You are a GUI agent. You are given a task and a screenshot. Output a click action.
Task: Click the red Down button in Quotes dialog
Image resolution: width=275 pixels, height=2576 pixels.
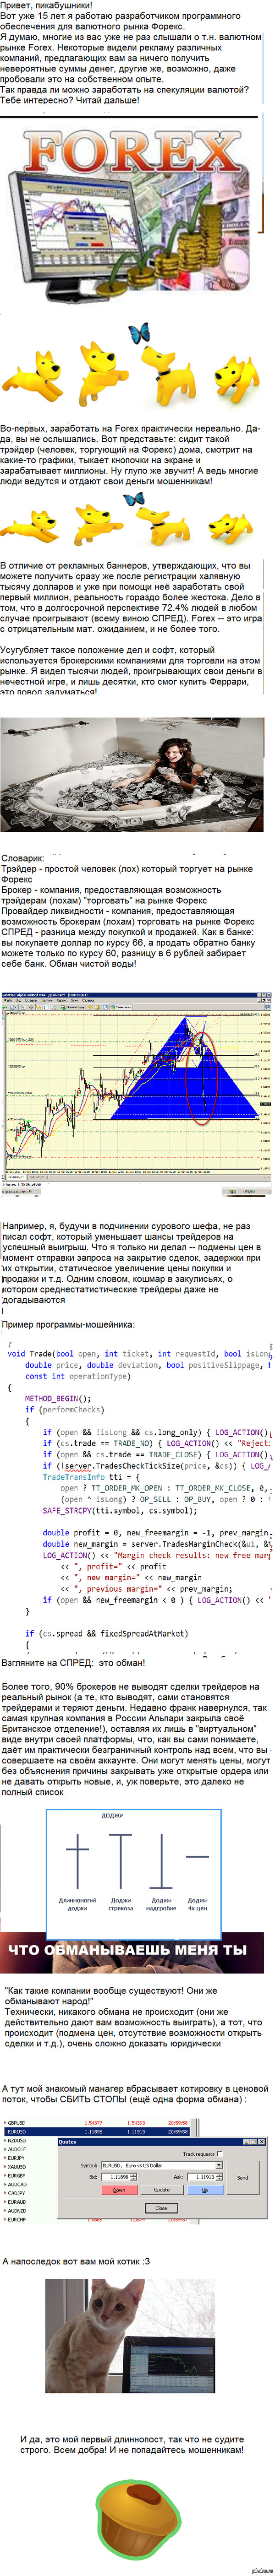pyautogui.click(x=119, y=2190)
